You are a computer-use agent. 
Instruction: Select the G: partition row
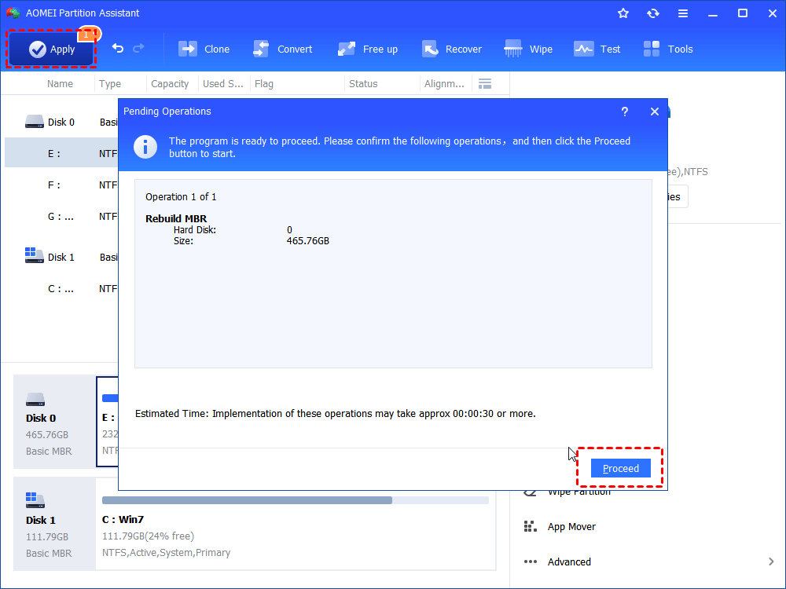point(61,217)
